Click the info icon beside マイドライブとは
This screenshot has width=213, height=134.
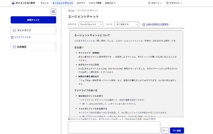click(x=12, y=37)
